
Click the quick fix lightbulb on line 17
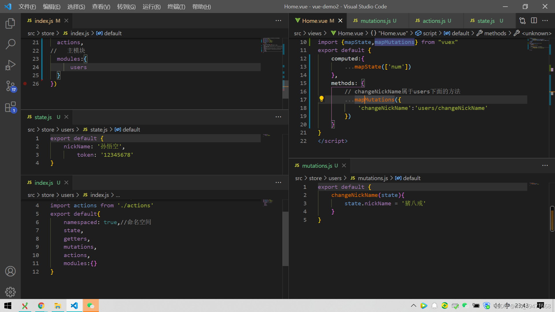click(321, 99)
